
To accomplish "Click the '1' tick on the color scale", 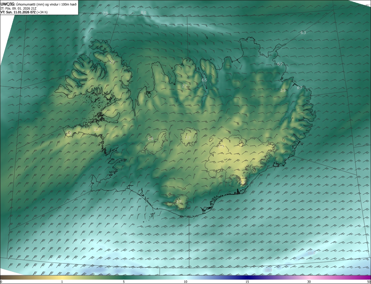I will pos(62,282).
